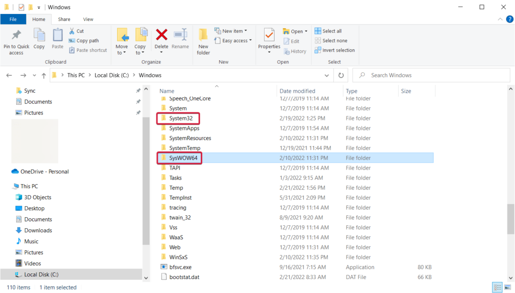Viewport: 515px width, 293px height.
Task: Switch to large icons view layout
Action: tap(507, 287)
